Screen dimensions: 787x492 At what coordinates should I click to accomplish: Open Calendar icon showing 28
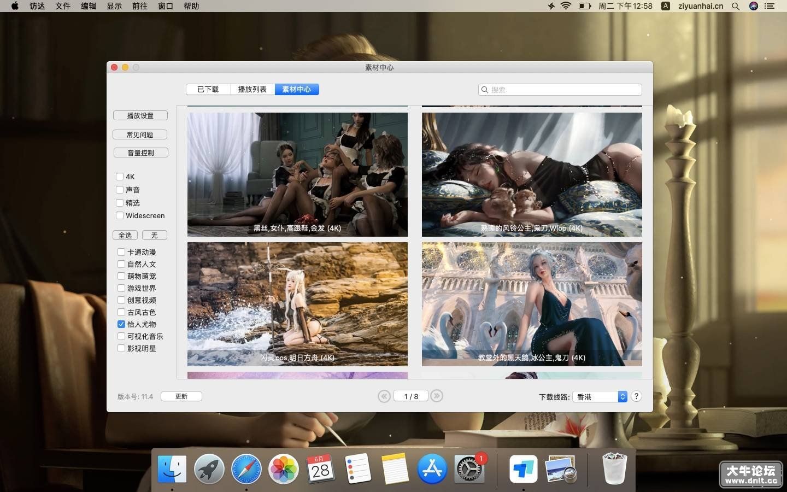click(321, 469)
